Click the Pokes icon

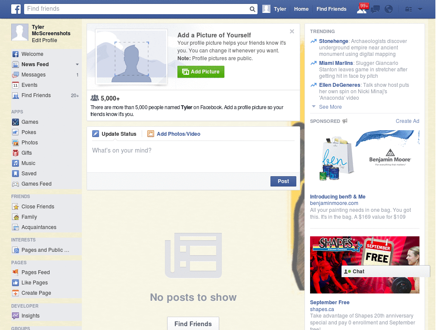point(16,132)
